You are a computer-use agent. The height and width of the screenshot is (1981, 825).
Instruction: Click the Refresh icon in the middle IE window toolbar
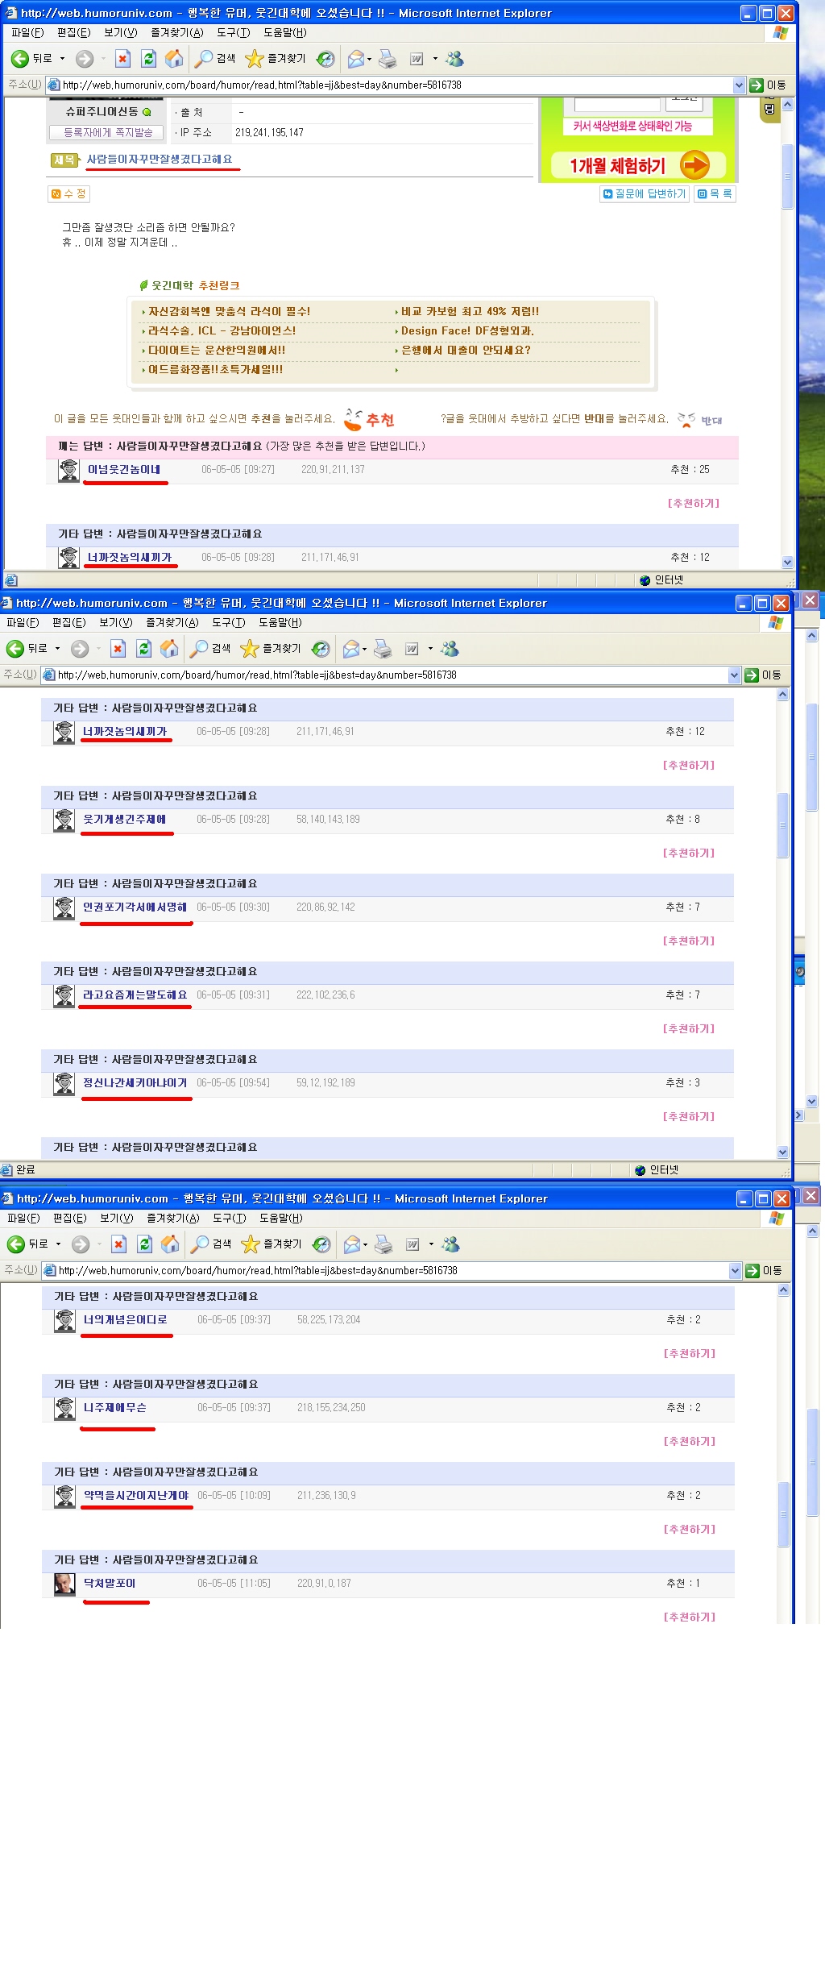(x=143, y=649)
